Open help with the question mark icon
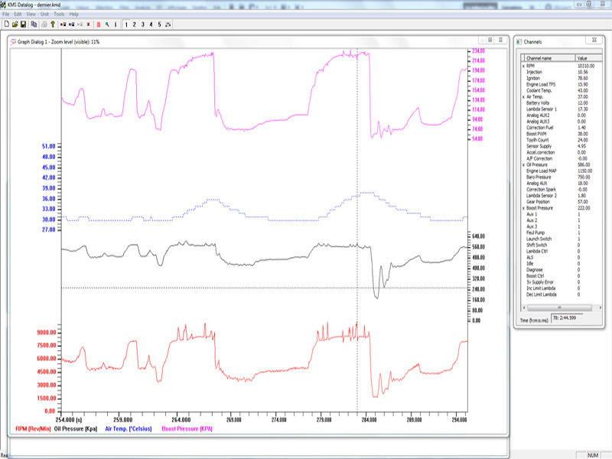Screen dimensions: 612x459 pyautogui.click(x=53, y=24)
